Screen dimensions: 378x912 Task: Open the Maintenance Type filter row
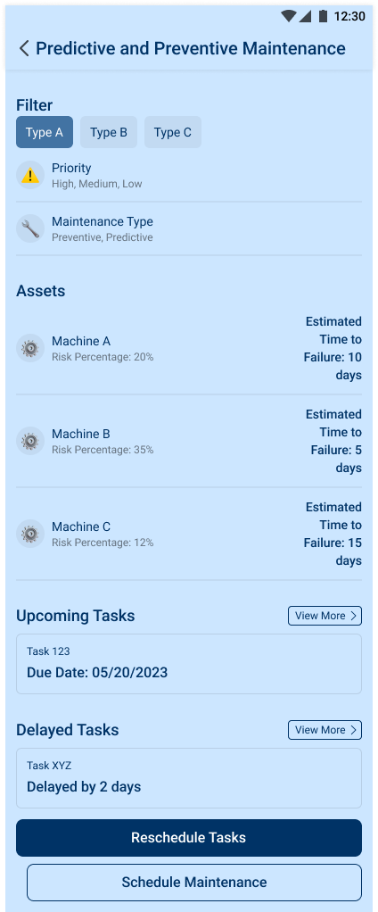[x=189, y=228]
